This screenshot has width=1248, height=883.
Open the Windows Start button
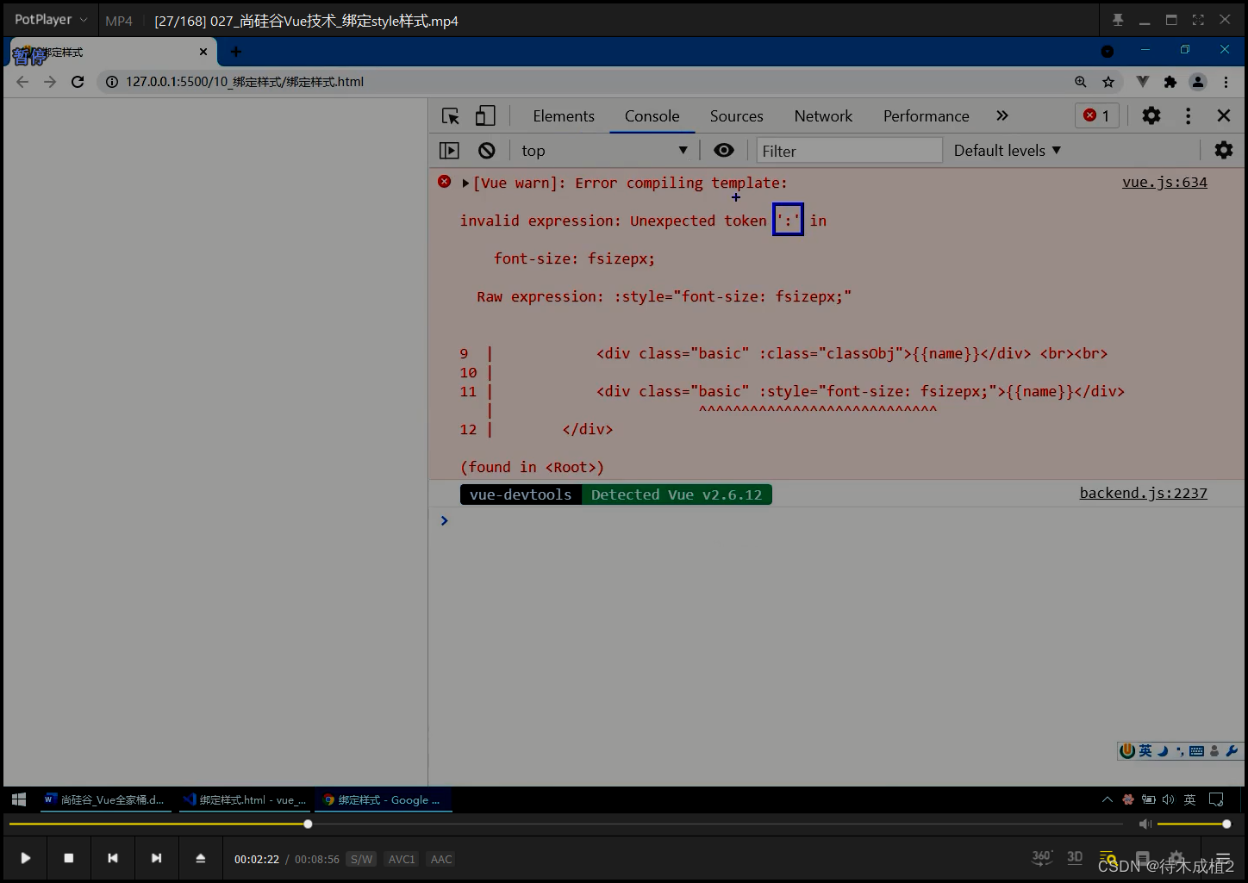click(x=19, y=799)
